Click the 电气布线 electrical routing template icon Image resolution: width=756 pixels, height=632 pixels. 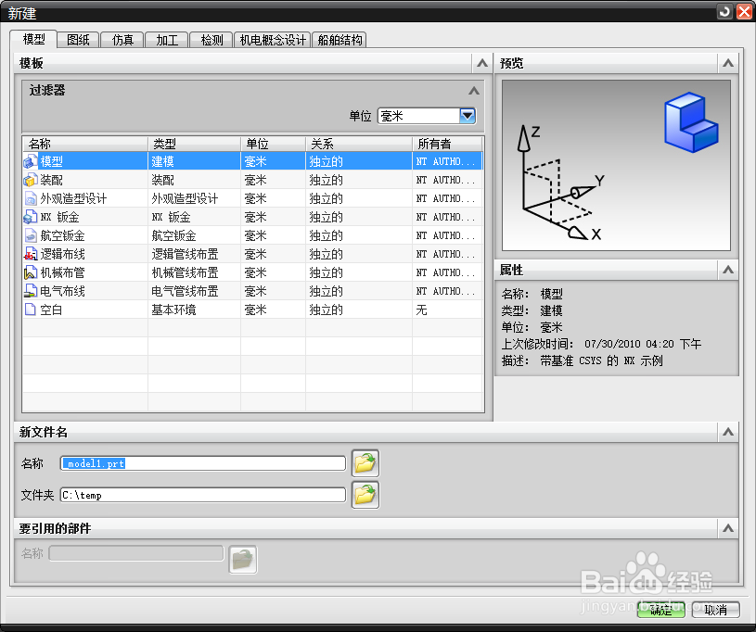click(28, 291)
